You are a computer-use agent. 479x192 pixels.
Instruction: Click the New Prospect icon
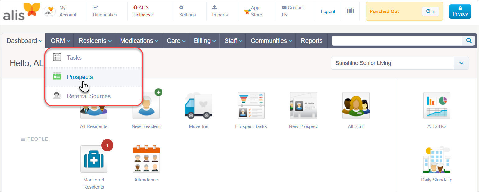(x=303, y=105)
